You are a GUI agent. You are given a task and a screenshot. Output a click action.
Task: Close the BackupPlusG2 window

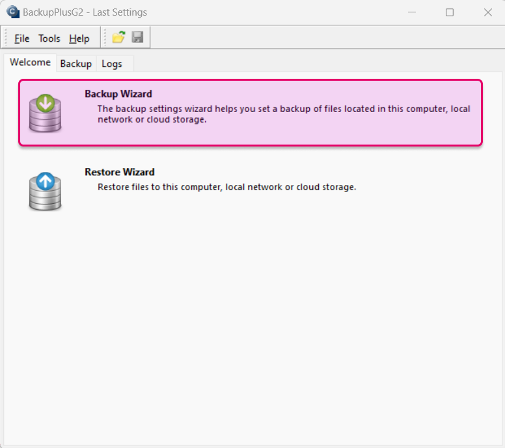click(487, 12)
